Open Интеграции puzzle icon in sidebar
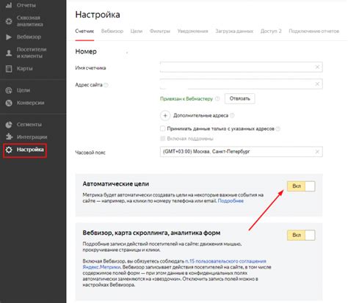Viewport: 348px width, 303px height. pyautogui.click(x=9, y=136)
